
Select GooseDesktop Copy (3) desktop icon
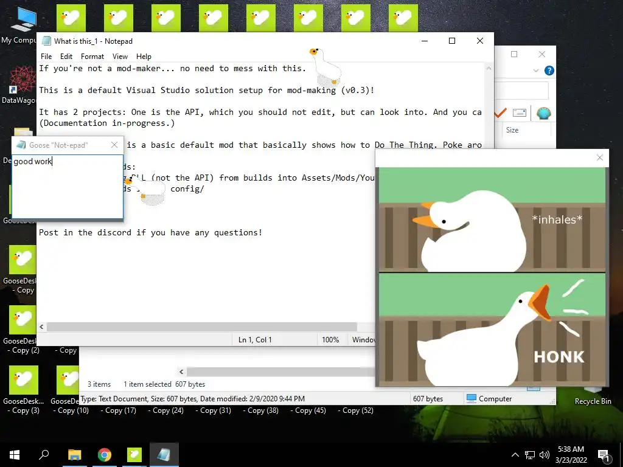(24, 390)
